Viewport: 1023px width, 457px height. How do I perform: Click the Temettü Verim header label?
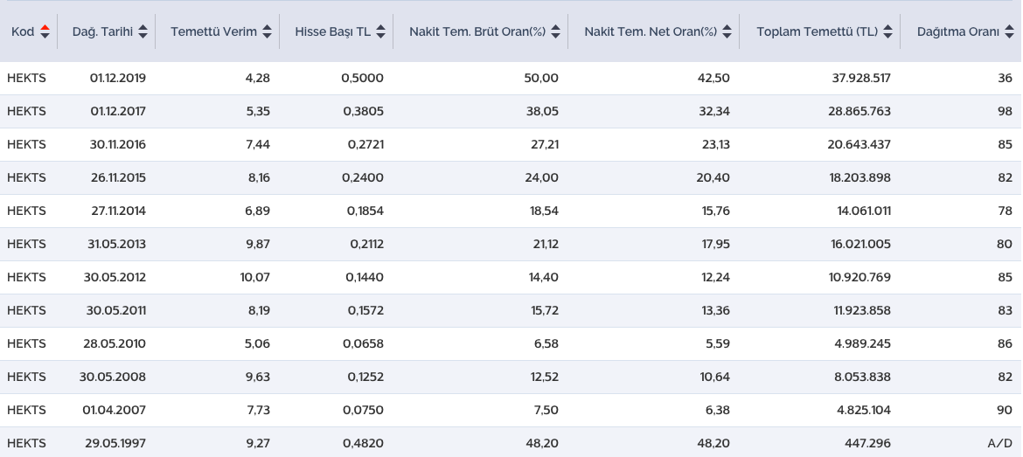pyautogui.click(x=214, y=31)
